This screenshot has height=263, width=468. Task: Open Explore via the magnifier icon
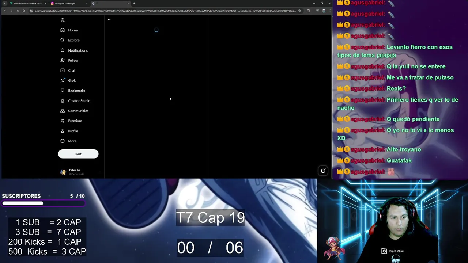coord(63,40)
